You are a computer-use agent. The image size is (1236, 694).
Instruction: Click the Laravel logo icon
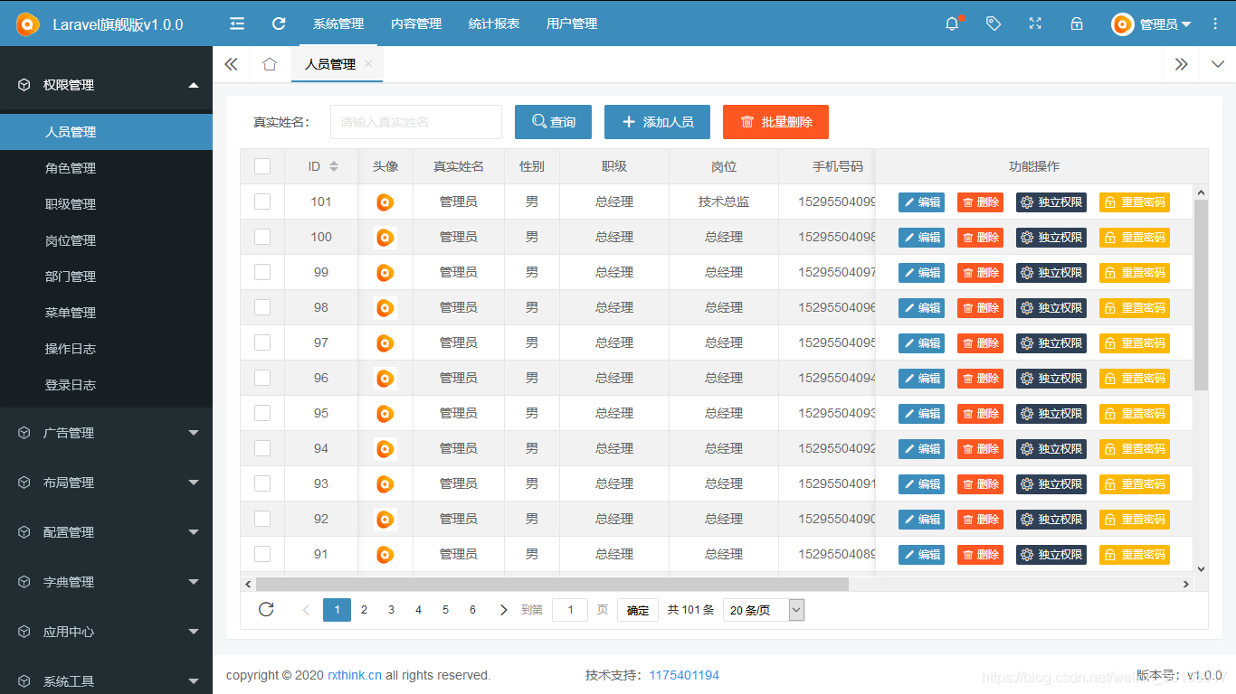pos(28,24)
